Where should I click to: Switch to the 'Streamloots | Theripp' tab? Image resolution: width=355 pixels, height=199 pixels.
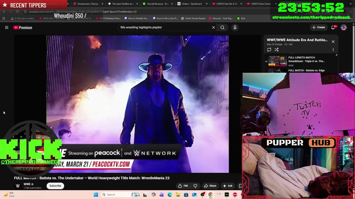pyautogui.click(x=86, y=4)
